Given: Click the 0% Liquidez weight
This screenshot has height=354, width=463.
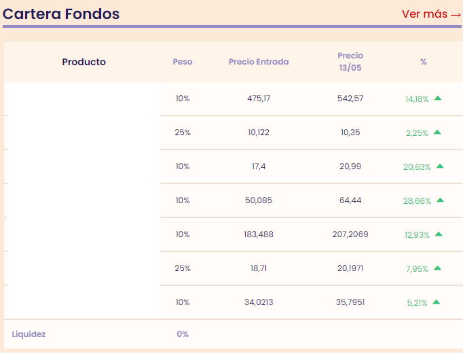Looking at the screenshot, I should coord(183,334).
